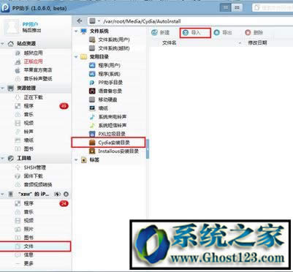The width and height of the screenshot is (293, 272).
Task: Open 铃声 under 资源管理
Action: coord(28,132)
